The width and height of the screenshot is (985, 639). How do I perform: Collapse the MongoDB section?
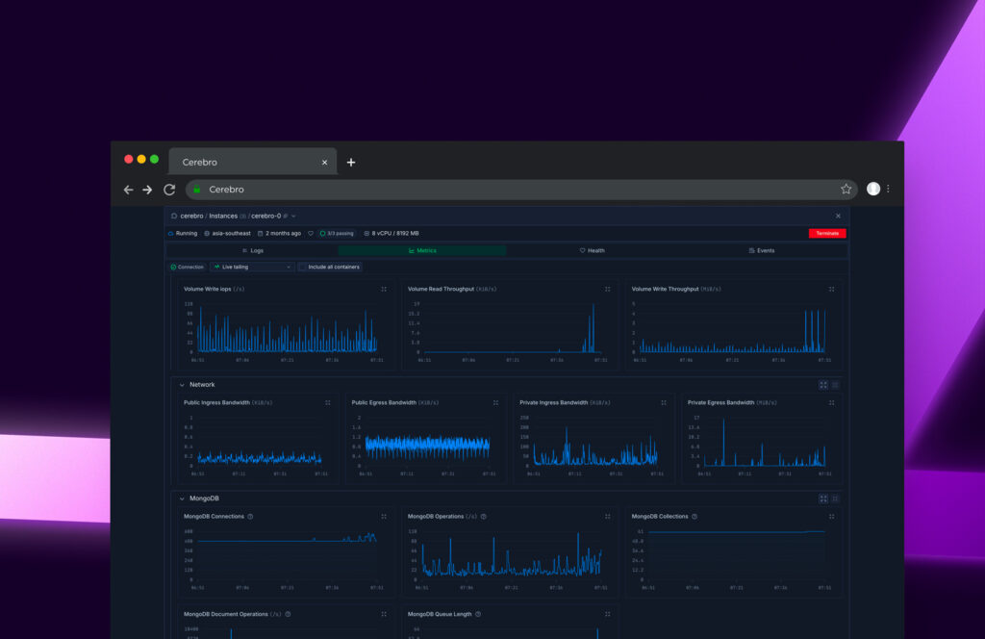click(182, 498)
